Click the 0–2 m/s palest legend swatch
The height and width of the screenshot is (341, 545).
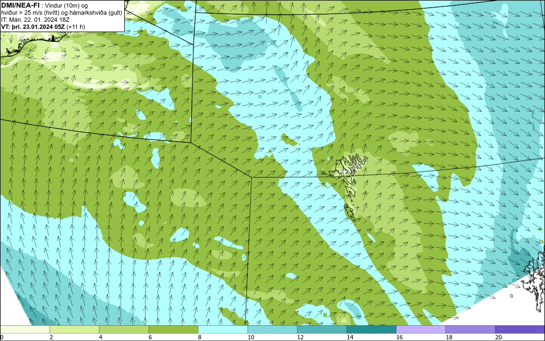pyautogui.click(x=25, y=329)
